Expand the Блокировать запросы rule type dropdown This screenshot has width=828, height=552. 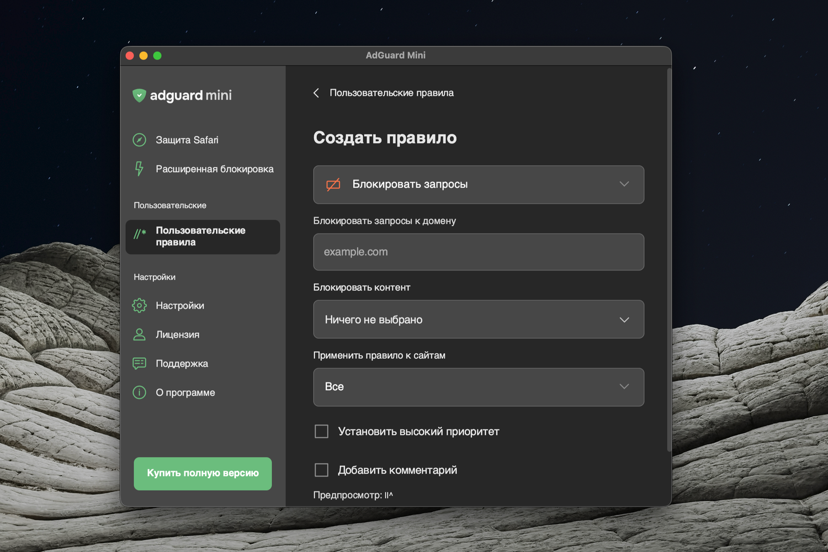[x=479, y=184]
